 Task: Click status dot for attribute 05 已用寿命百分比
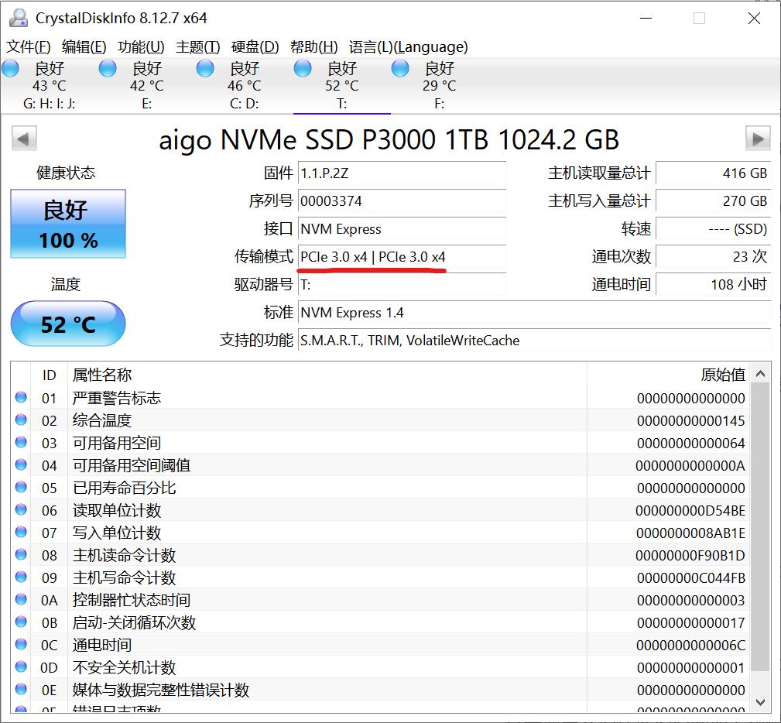[x=21, y=488]
